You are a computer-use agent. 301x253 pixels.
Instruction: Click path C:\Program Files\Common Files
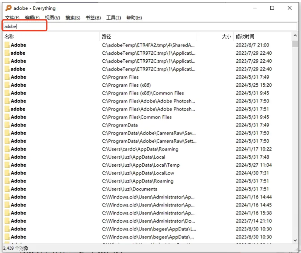tap(137, 117)
